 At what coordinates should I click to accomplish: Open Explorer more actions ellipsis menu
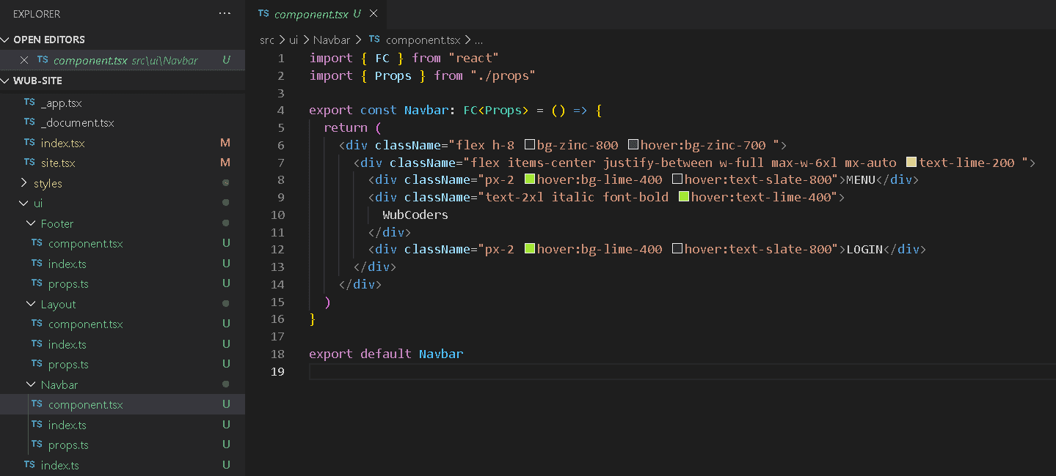click(x=225, y=14)
